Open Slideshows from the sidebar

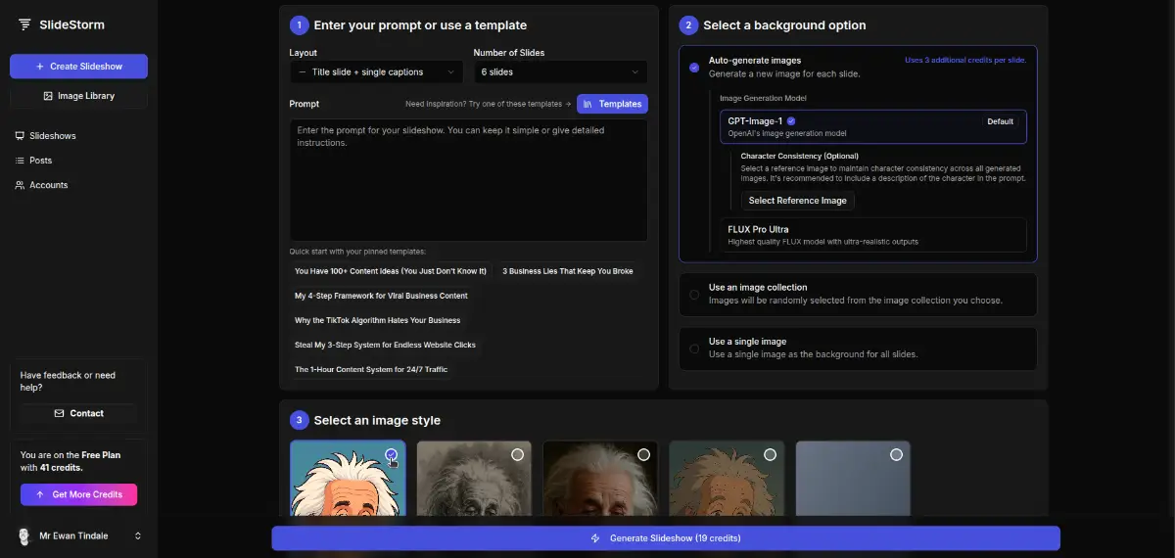(x=52, y=136)
